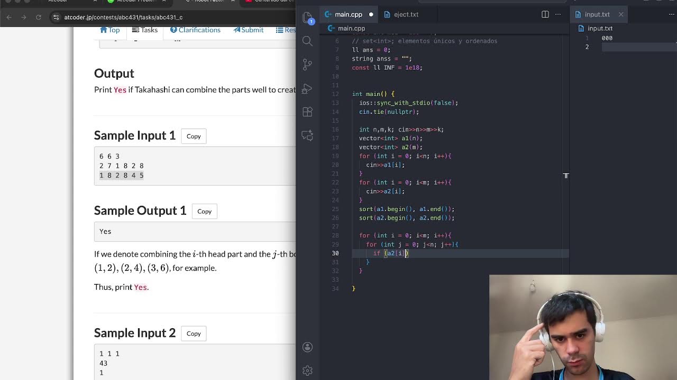Image resolution: width=677 pixels, height=380 pixels.
Task: Open the Top tab on AtCoder
Action: click(x=110, y=30)
